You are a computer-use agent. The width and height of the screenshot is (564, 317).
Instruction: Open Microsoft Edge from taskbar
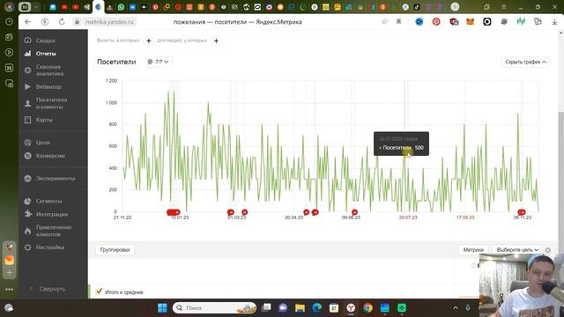[317, 308]
